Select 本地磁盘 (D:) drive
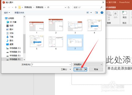This screenshot has width=132, height=95. tap(13, 52)
